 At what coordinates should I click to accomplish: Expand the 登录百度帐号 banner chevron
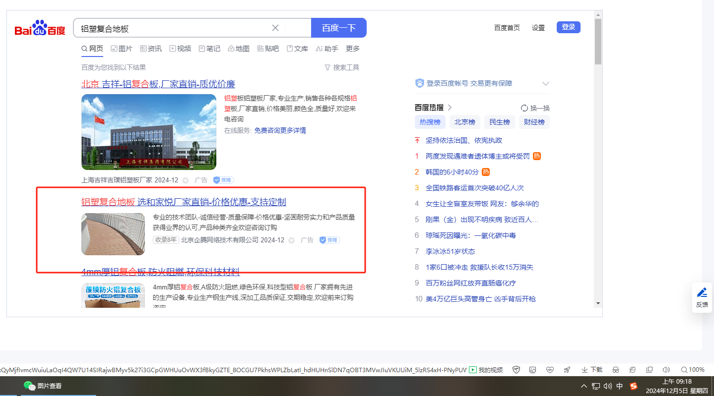click(546, 84)
